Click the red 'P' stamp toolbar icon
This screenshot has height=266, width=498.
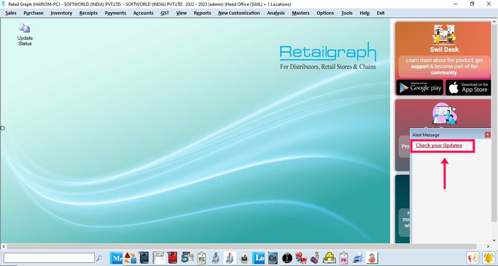point(229,258)
